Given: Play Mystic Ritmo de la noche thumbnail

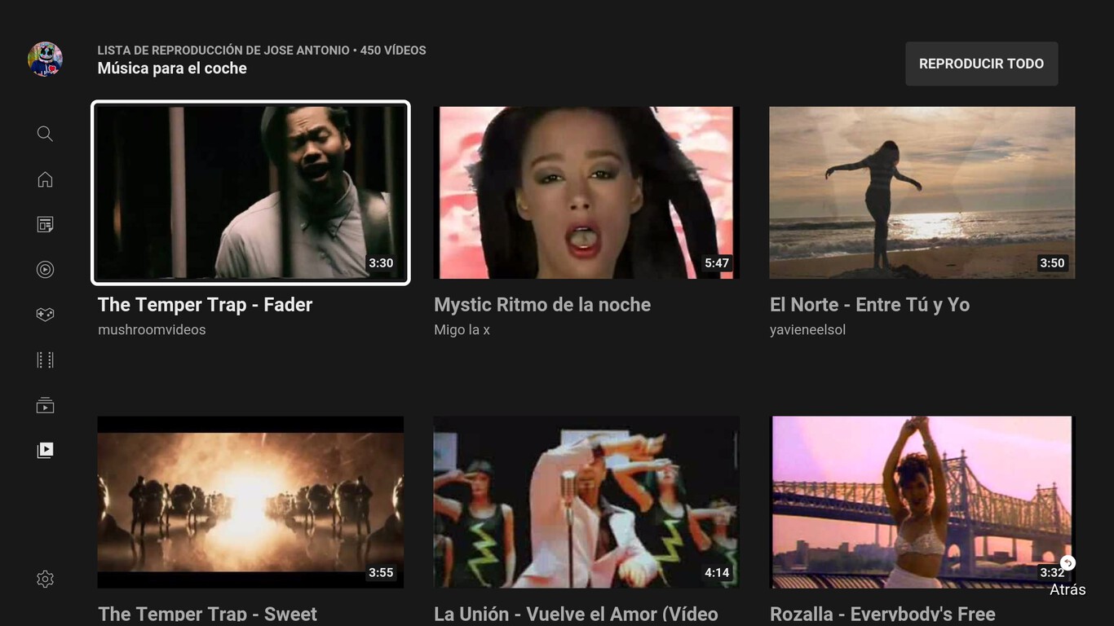Looking at the screenshot, I should tap(586, 192).
